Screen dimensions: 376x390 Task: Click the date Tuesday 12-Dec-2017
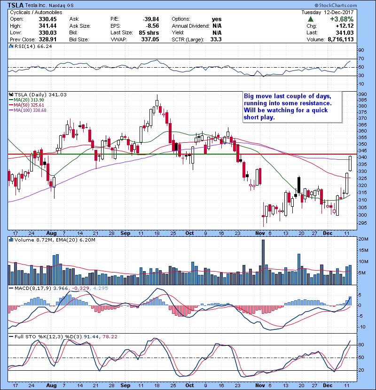328,12
